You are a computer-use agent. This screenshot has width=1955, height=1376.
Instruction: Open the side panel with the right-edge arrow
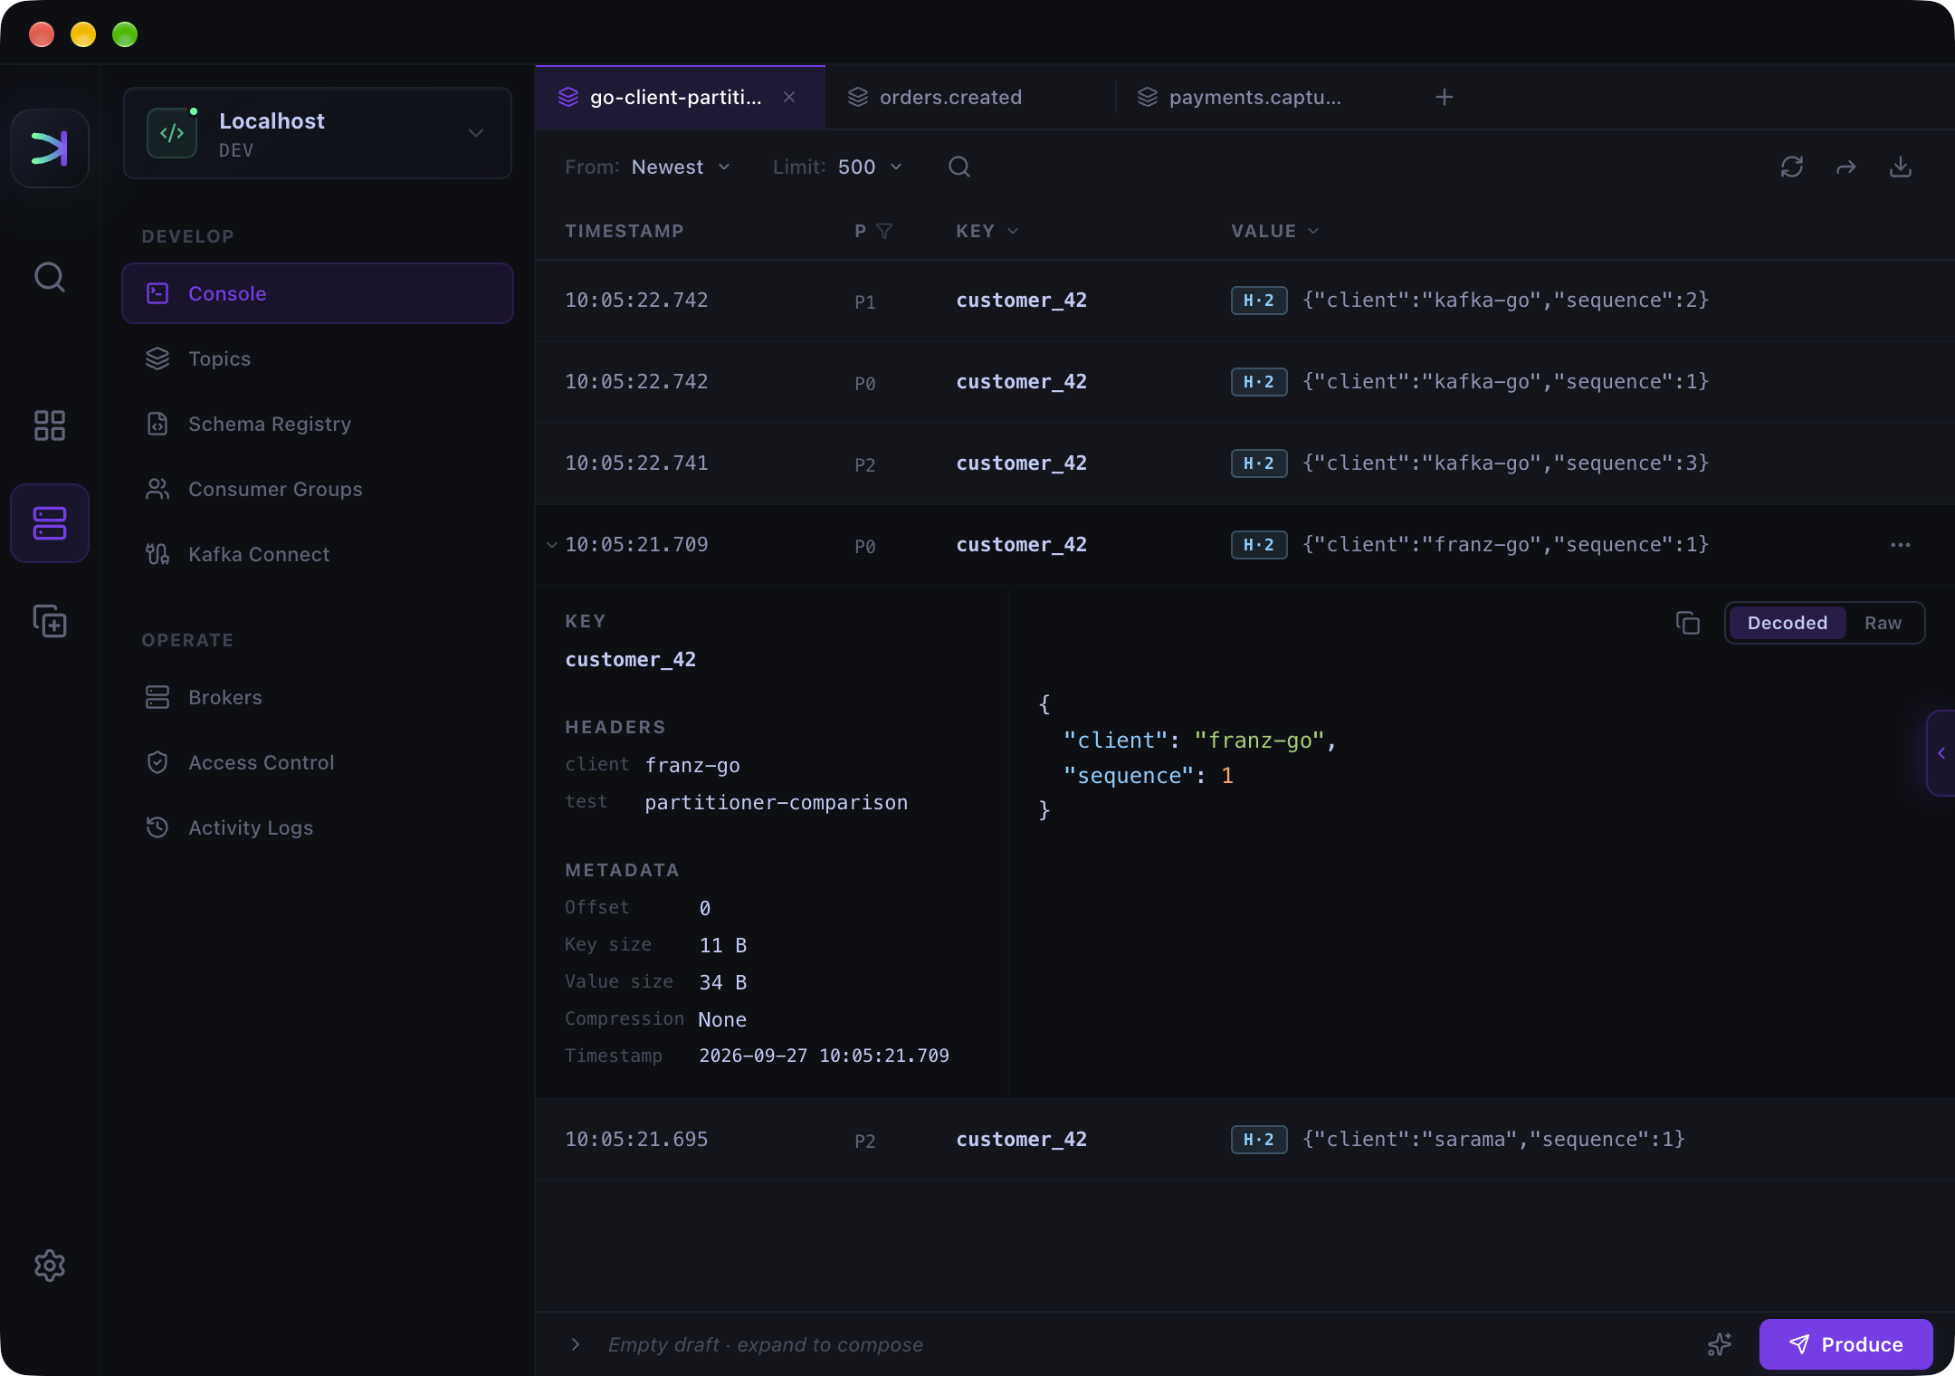1941,753
